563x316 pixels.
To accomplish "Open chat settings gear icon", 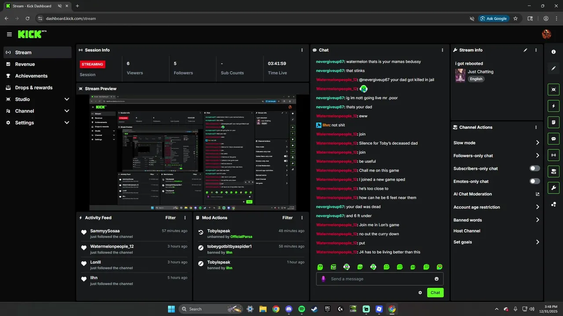I will pyautogui.click(x=420, y=293).
